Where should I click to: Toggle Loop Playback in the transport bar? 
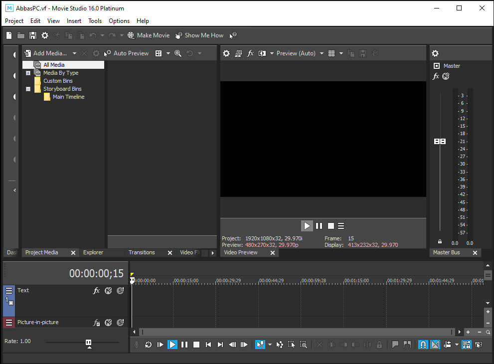coord(148,345)
